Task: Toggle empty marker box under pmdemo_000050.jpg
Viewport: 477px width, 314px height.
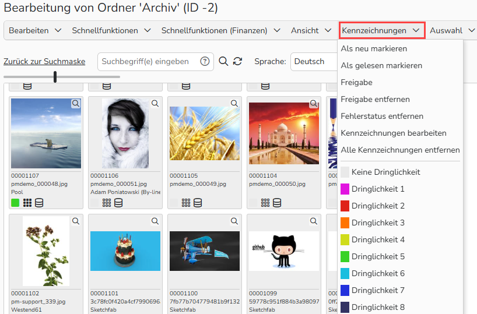Action: 253,203
